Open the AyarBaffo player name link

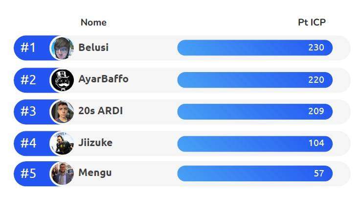point(103,79)
